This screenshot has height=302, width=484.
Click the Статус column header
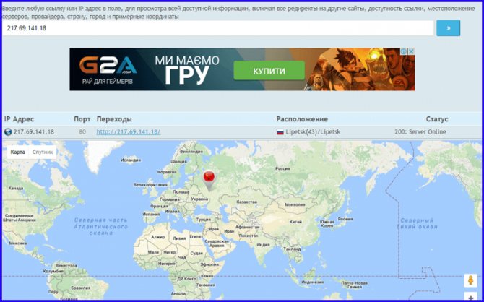coord(437,119)
